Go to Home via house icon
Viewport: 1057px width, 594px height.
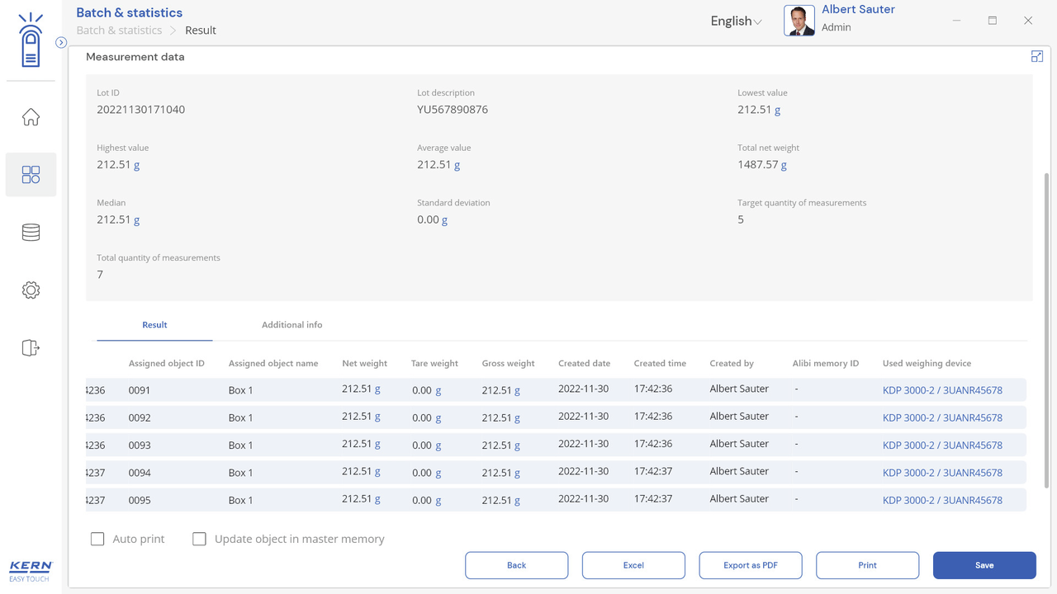tap(31, 117)
